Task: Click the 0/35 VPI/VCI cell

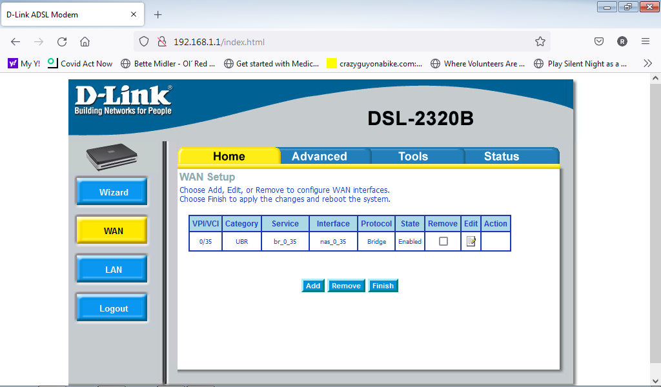Action: (205, 241)
